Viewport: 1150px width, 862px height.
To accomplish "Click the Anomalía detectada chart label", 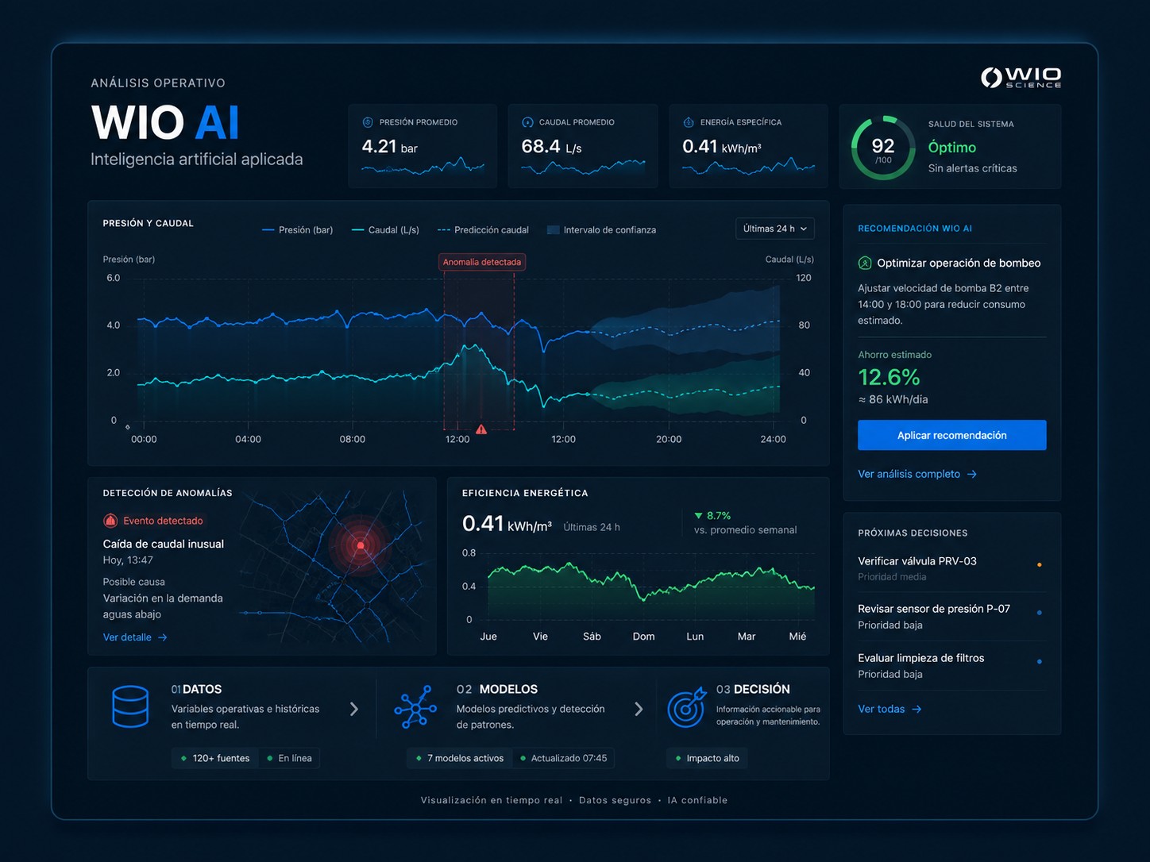I will click(482, 262).
